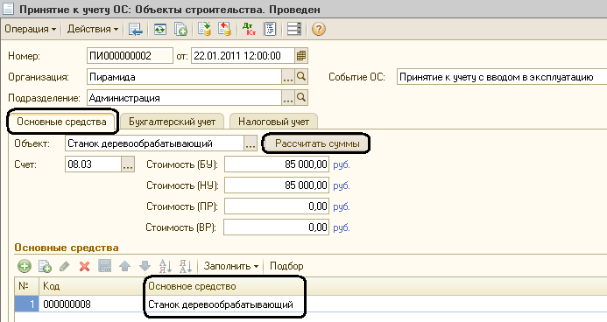This screenshot has height=322, width=607.
Task: Click the Событие ОС field
Action: [502, 77]
